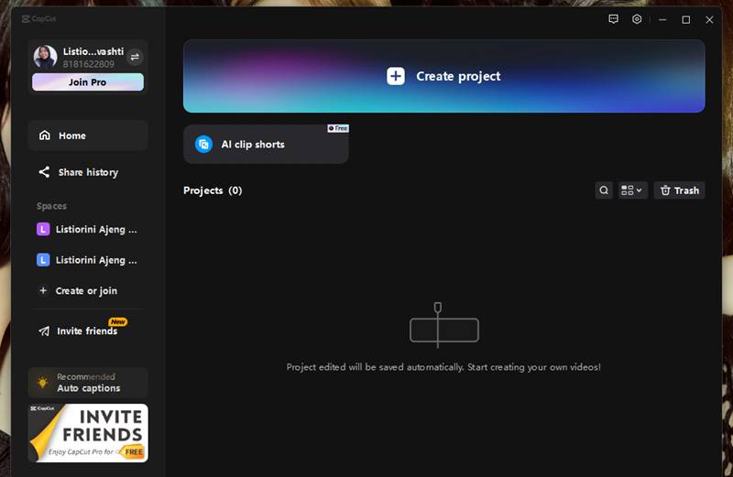Open the purple Listiorini Ajeng space

pos(88,229)
